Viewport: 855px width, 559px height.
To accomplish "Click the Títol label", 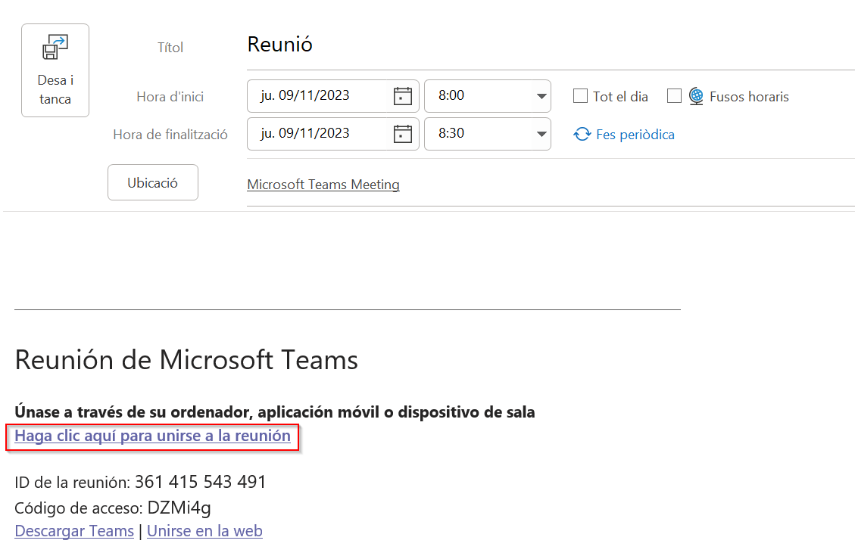I will point(170,48).
